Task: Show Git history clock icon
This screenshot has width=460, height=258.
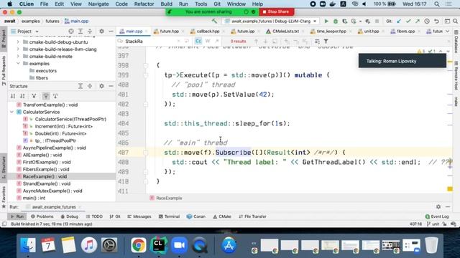Action: 427,21
